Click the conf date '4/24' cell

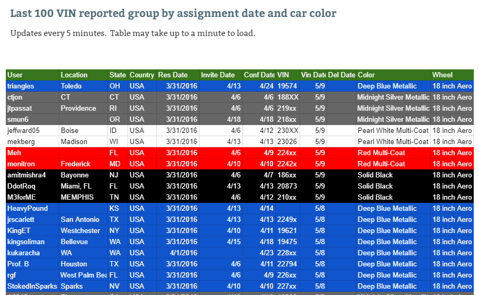pyautogui.click(x=259, y=86)
